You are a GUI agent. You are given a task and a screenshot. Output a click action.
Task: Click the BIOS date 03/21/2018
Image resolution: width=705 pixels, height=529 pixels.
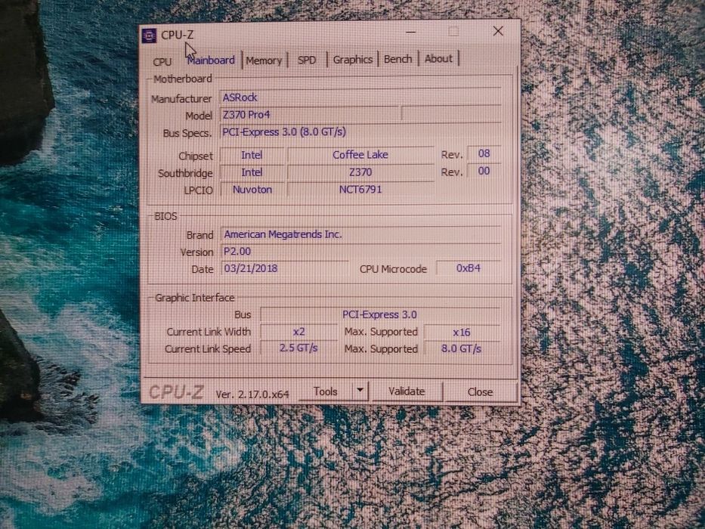click(285, 268)
